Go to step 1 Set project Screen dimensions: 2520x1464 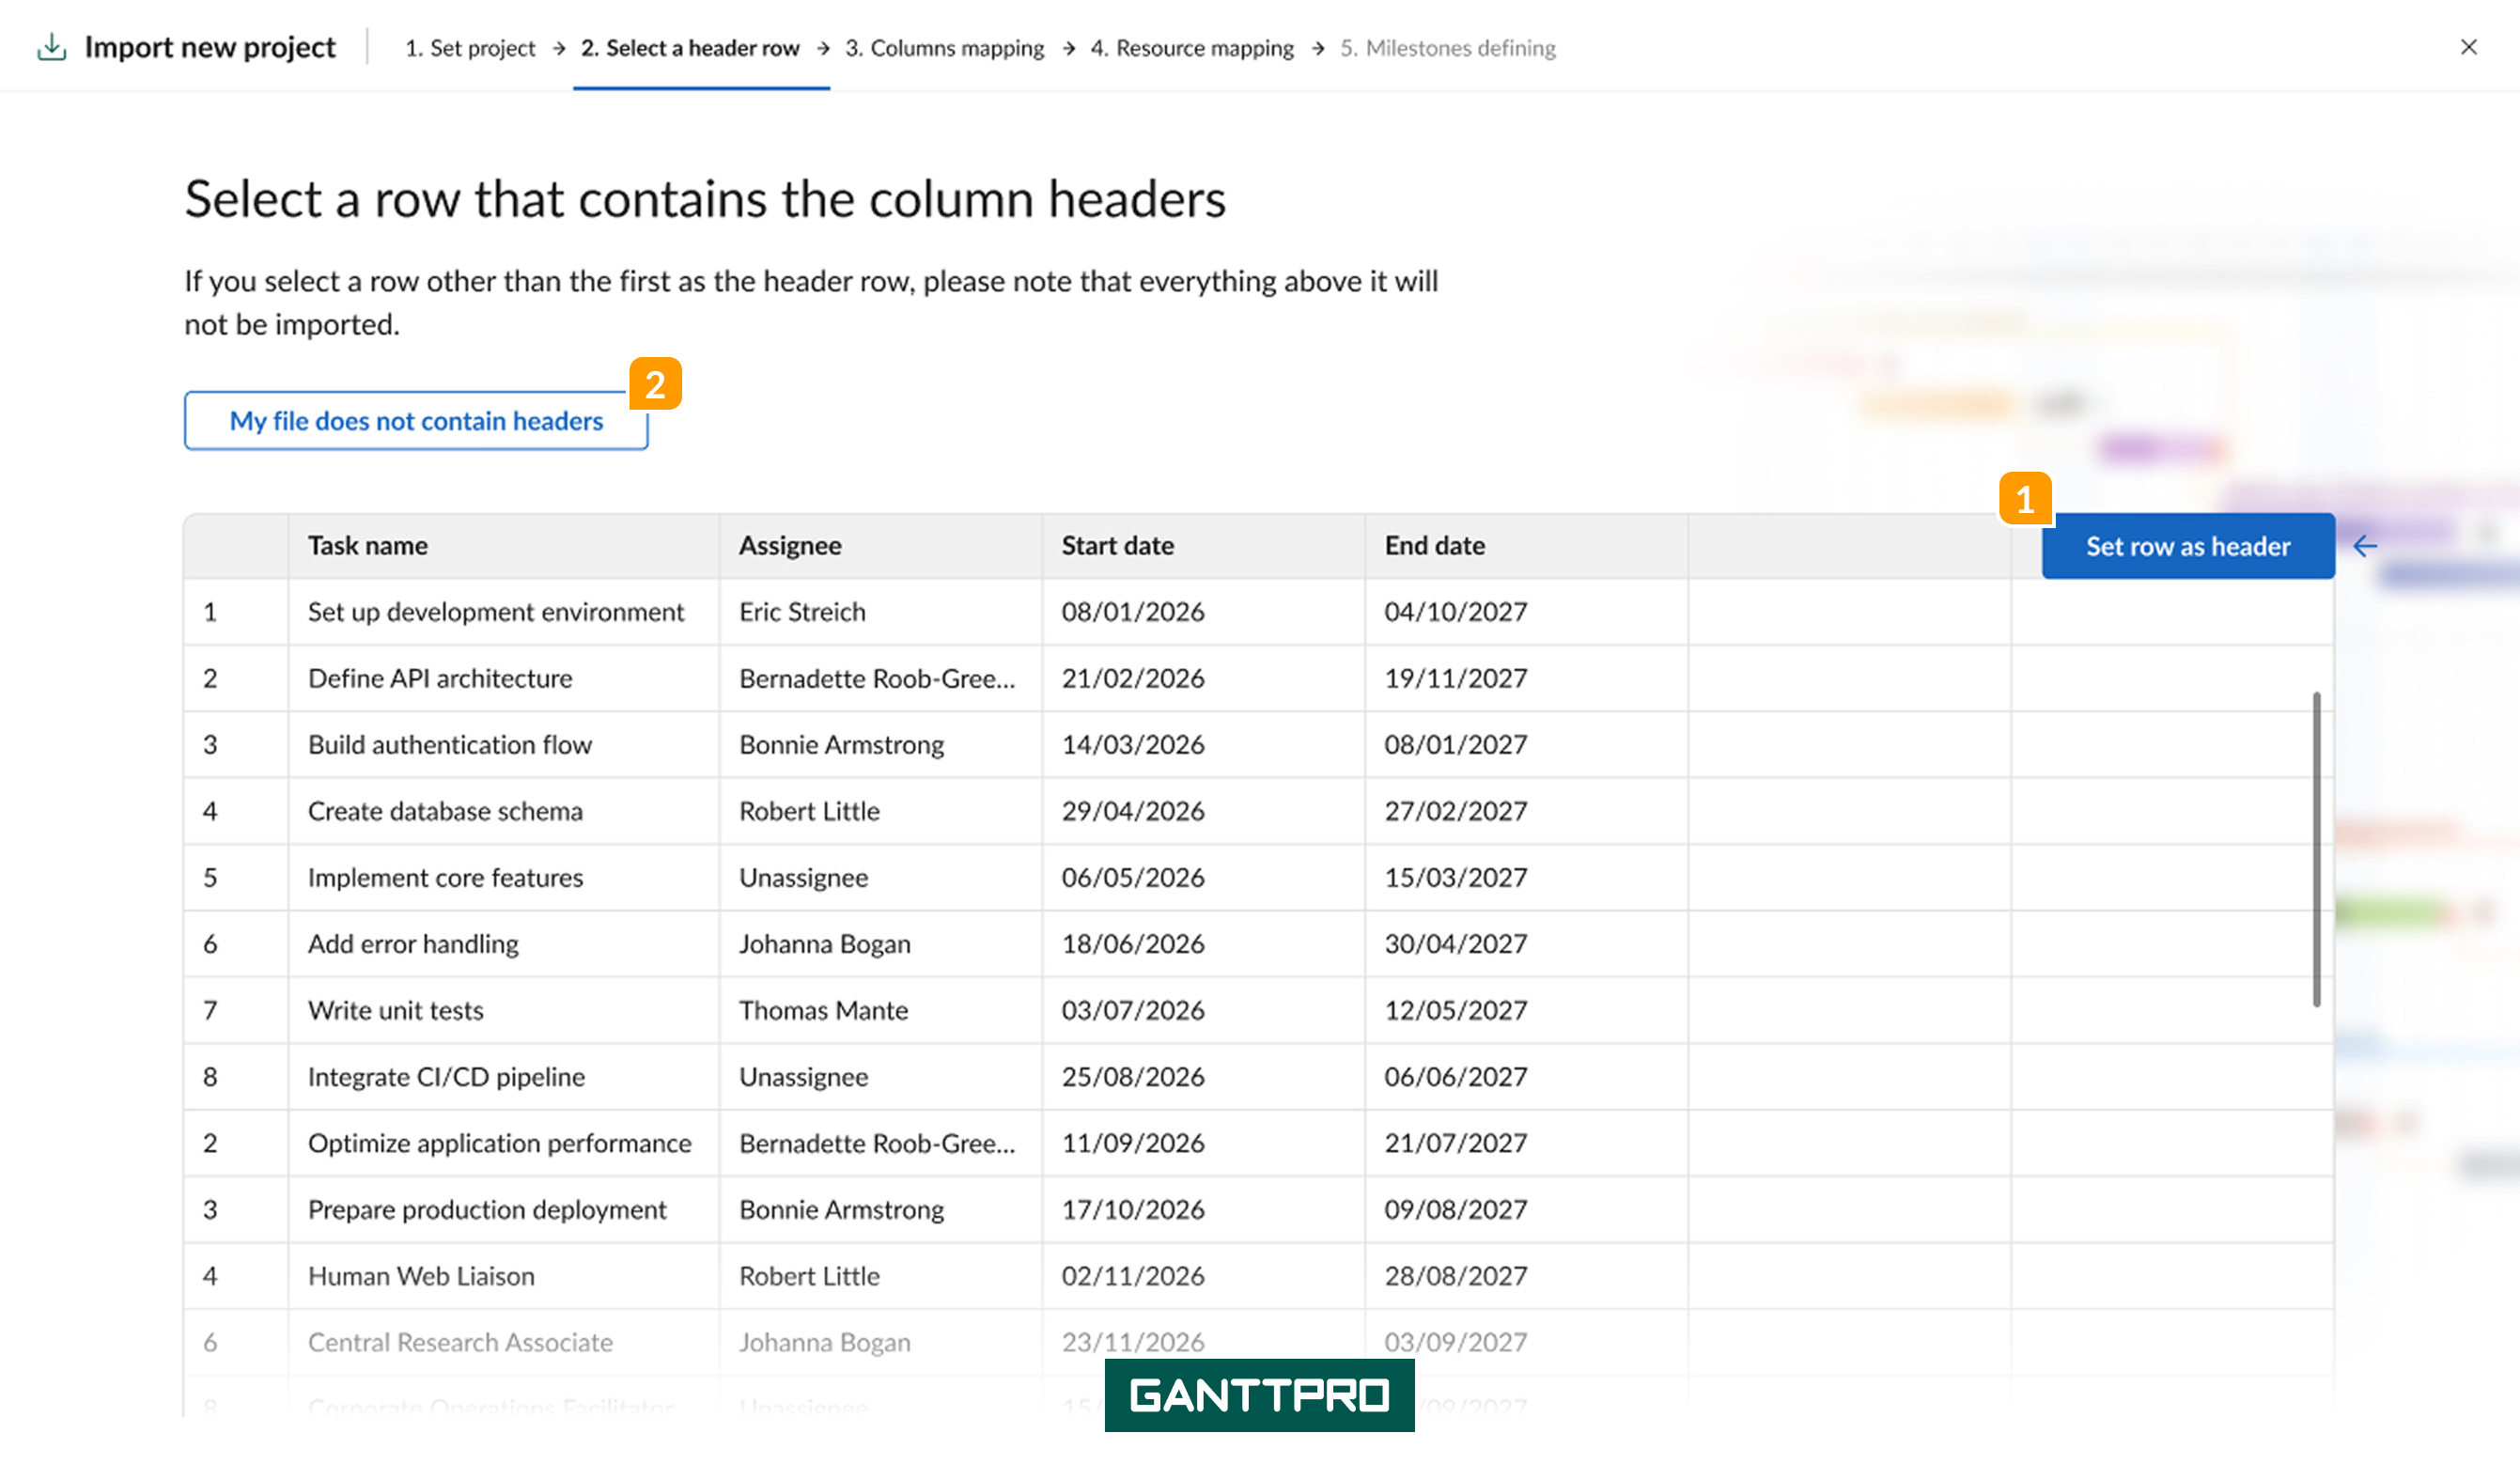pyautogui.click(x=470, y=48)
